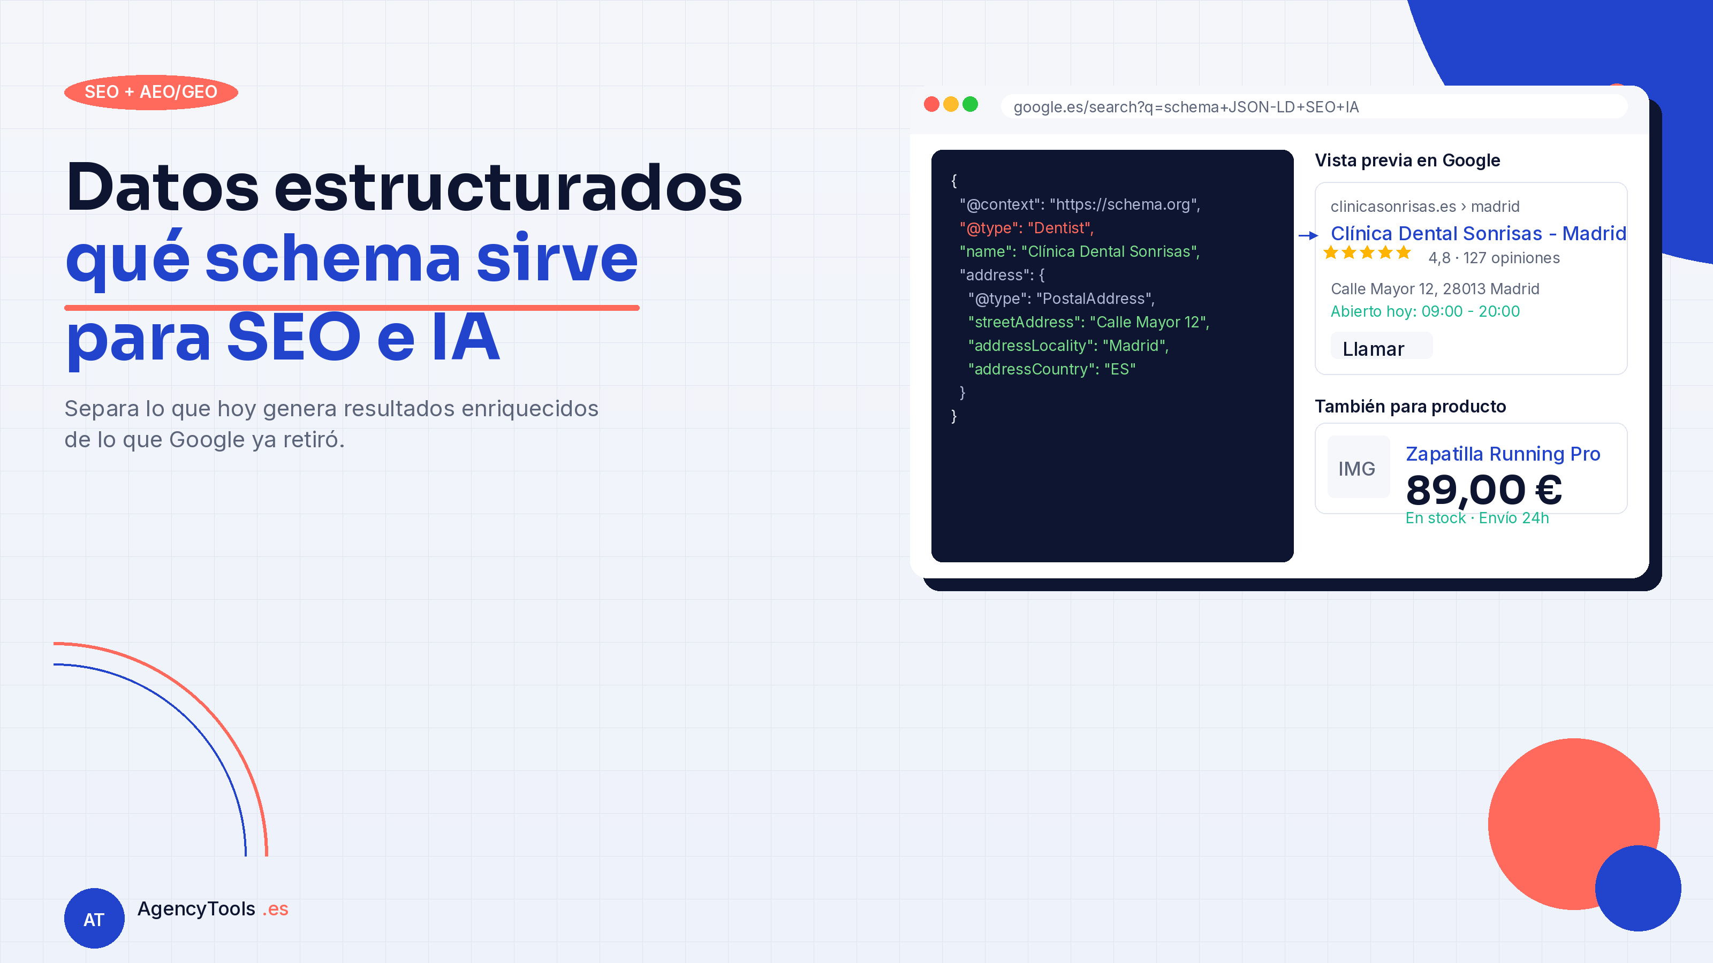Click the "addressLocality": "Madrid" code line
This screenshot has height=963, width=1713.
tap(1067, 346)
